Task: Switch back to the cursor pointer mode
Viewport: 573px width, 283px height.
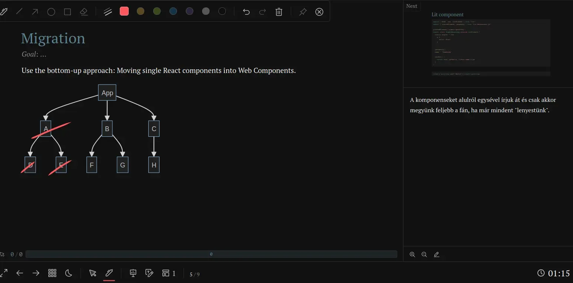Action: 92,273
